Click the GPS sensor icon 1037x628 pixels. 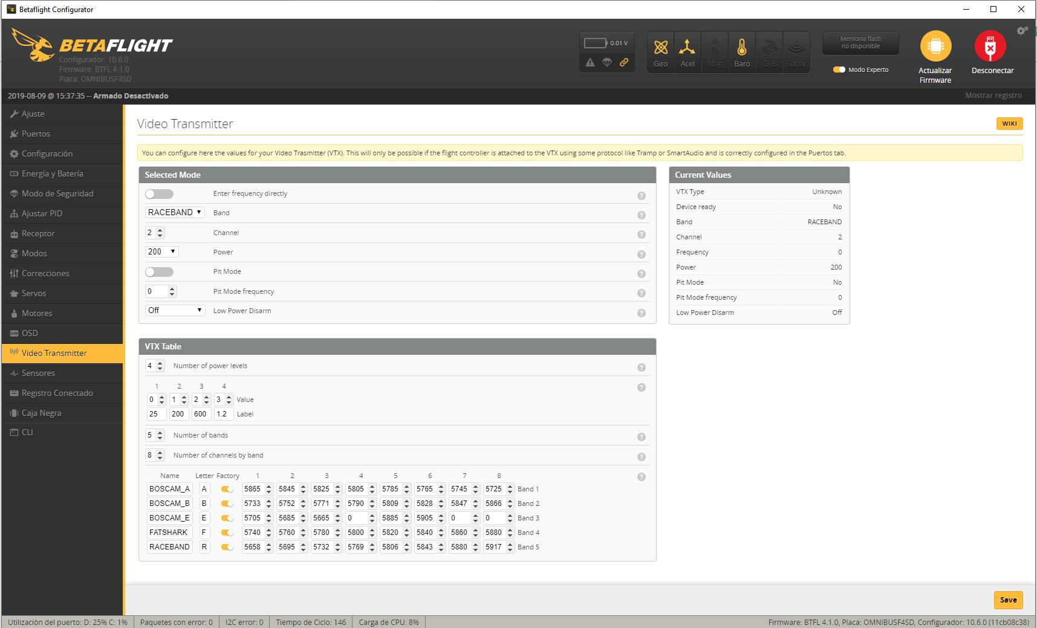[769, 52]
